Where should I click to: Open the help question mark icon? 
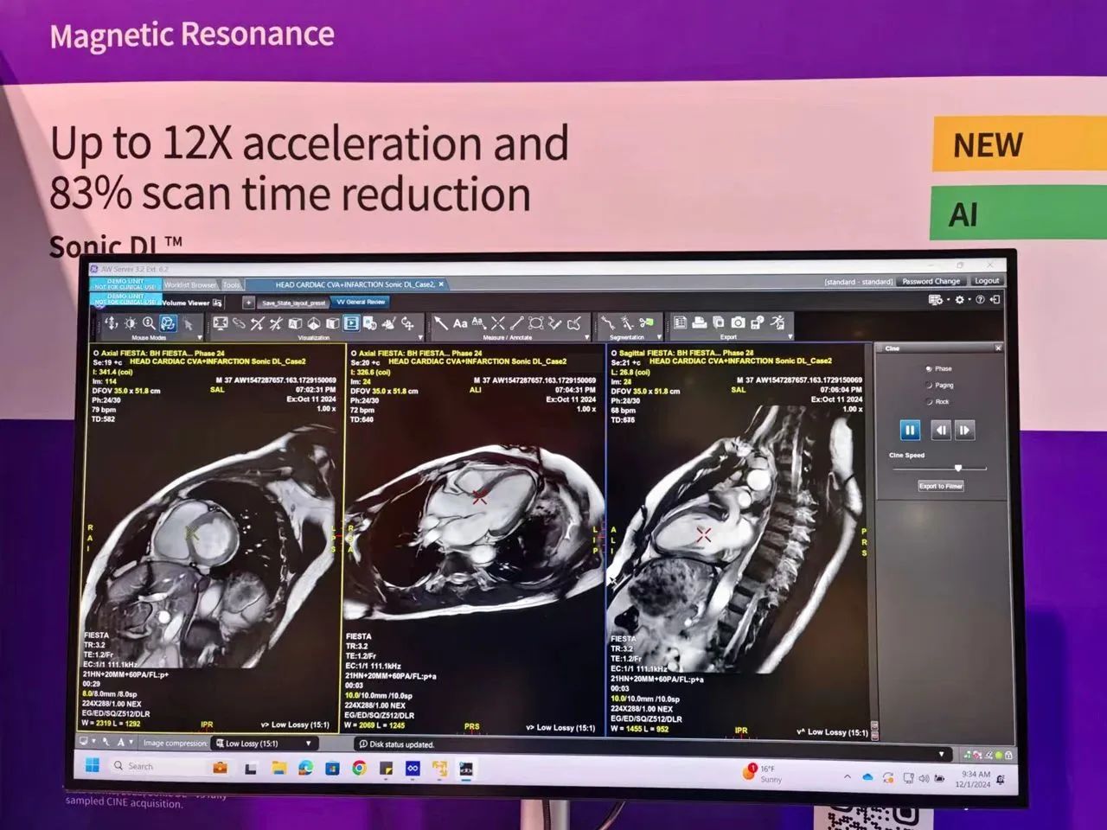pyautogui.click(x=980, y=300)
